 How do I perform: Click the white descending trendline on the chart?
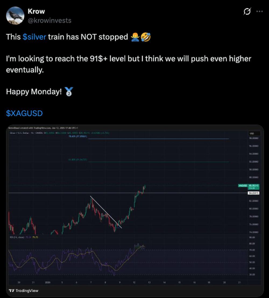click(x=106, y=212)
